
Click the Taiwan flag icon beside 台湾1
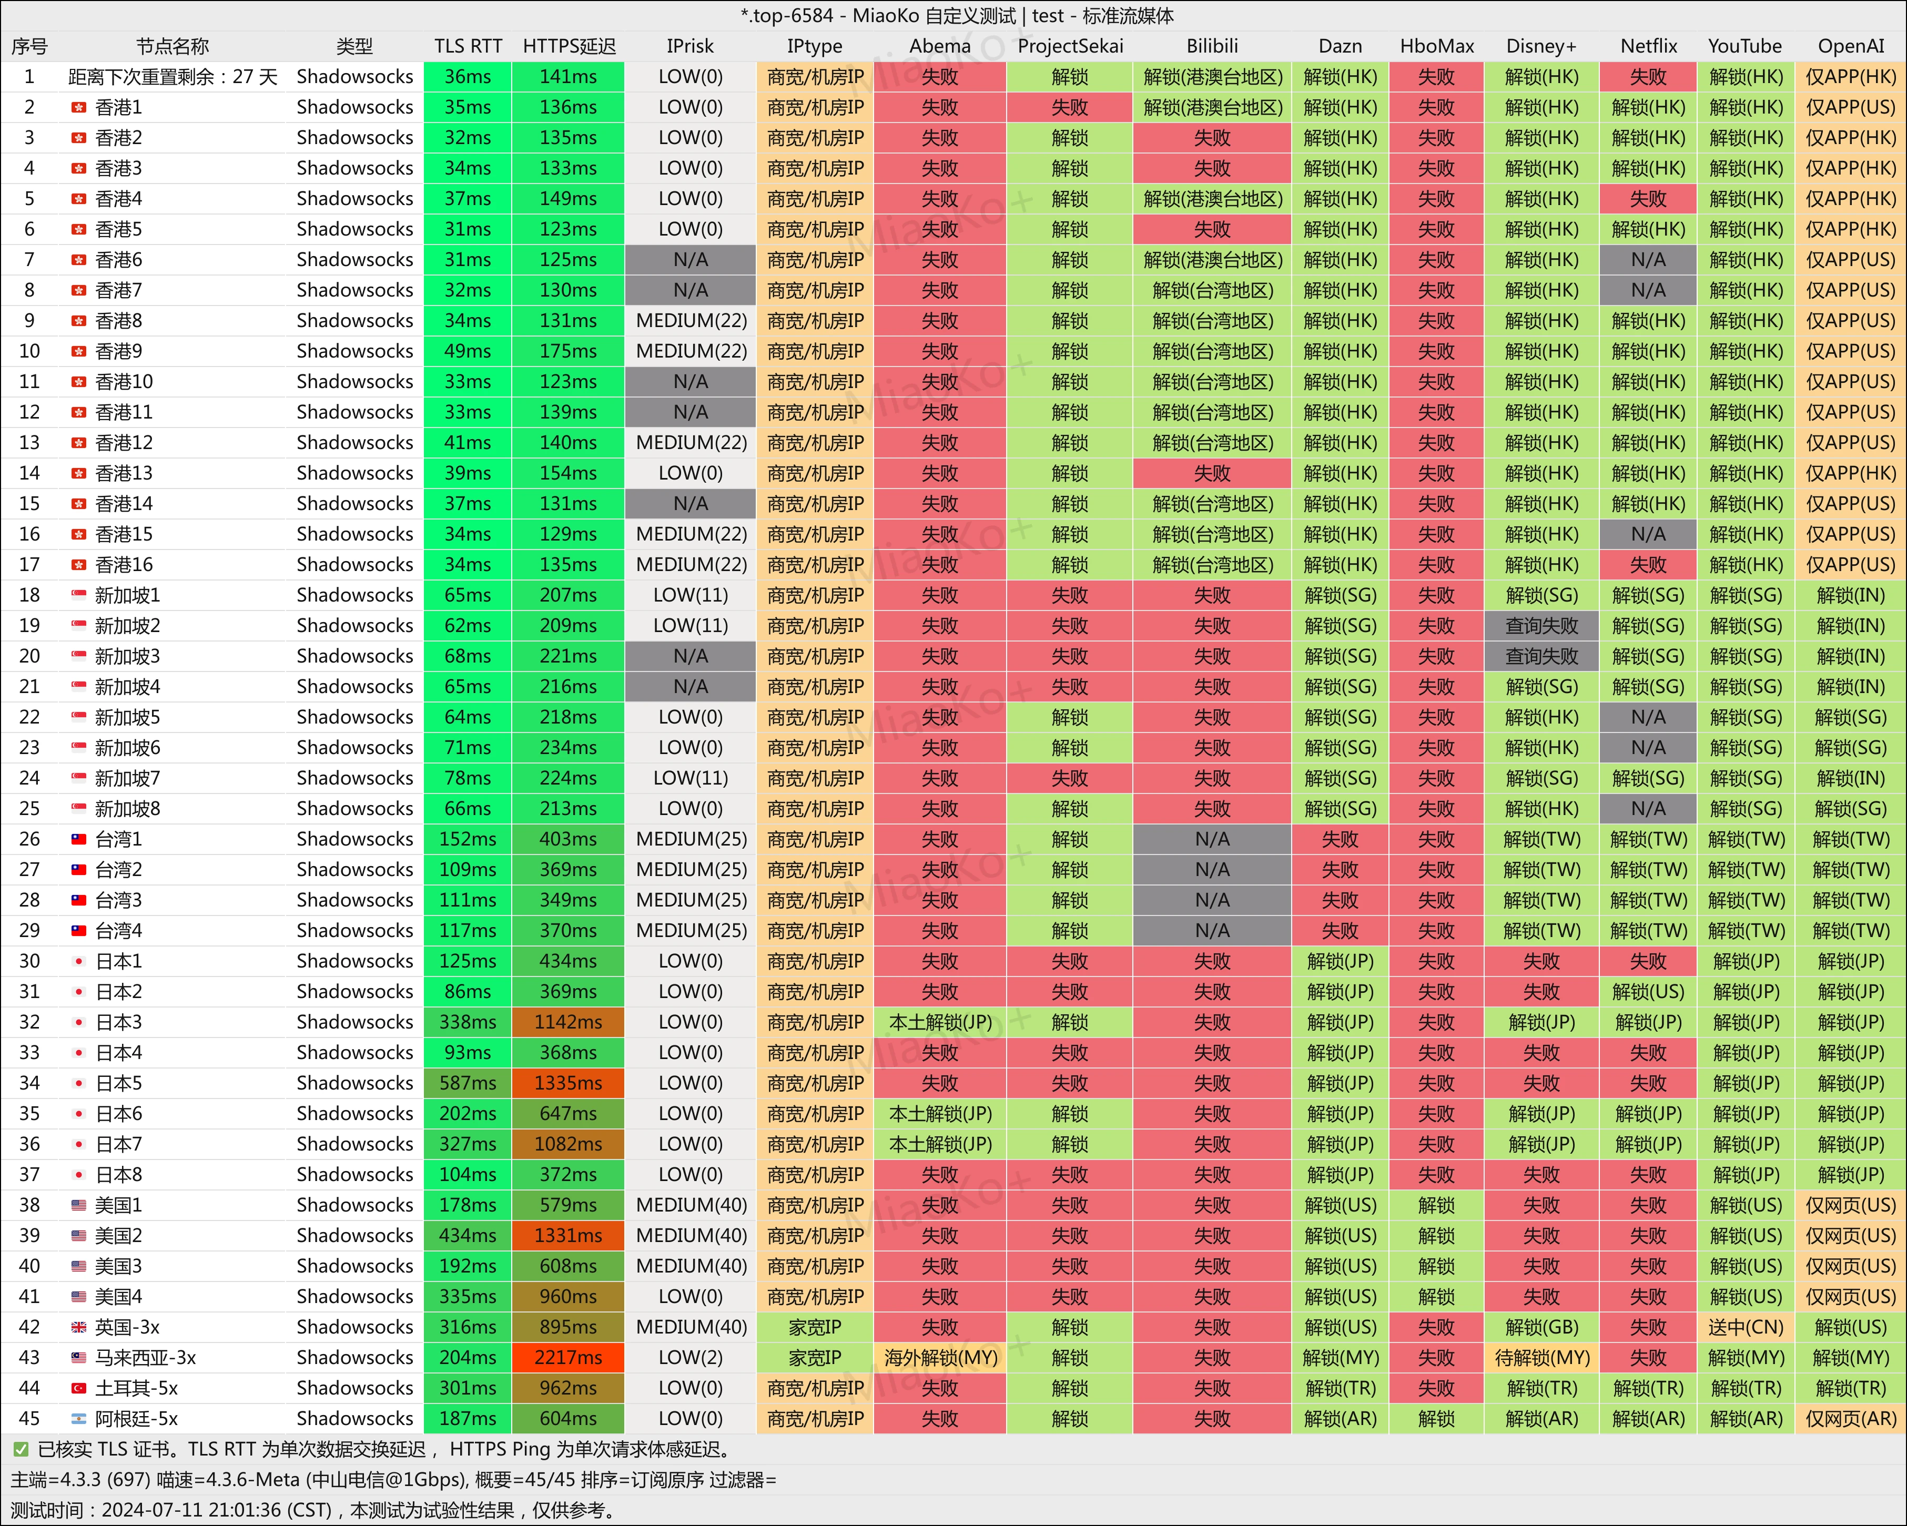79,840
